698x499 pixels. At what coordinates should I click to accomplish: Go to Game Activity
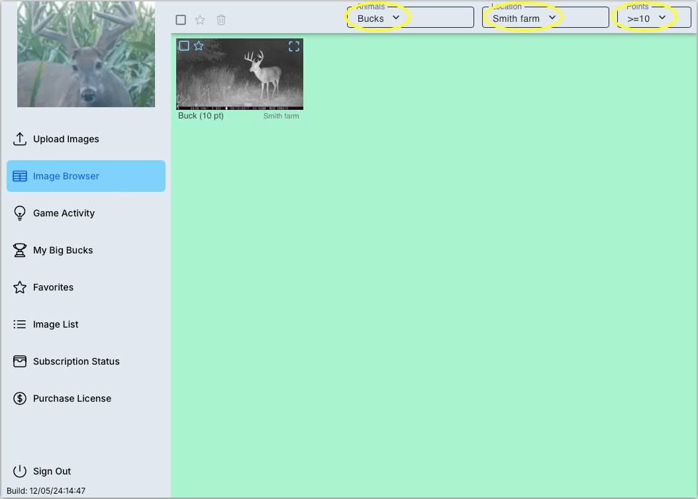(86, 213)
